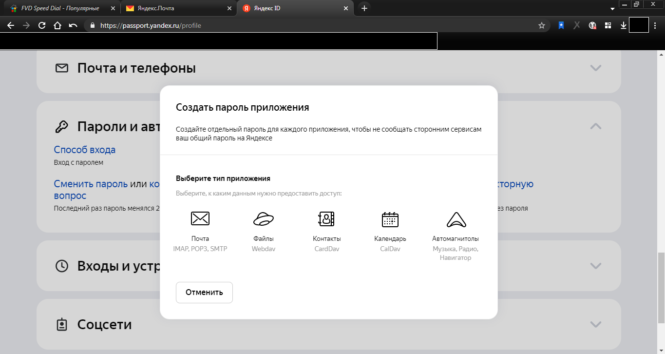The height and width of the screenshot is (354, 665).
Task: Click the browser back navigation arrow
Action: pyautogui.click(x=10, y=25)
